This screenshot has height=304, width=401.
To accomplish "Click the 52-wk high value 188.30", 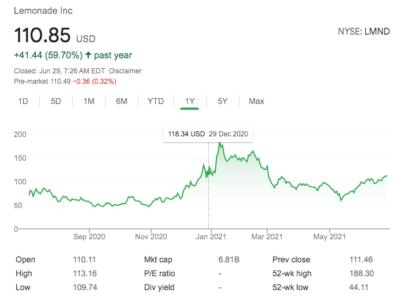I will [362, 273].
